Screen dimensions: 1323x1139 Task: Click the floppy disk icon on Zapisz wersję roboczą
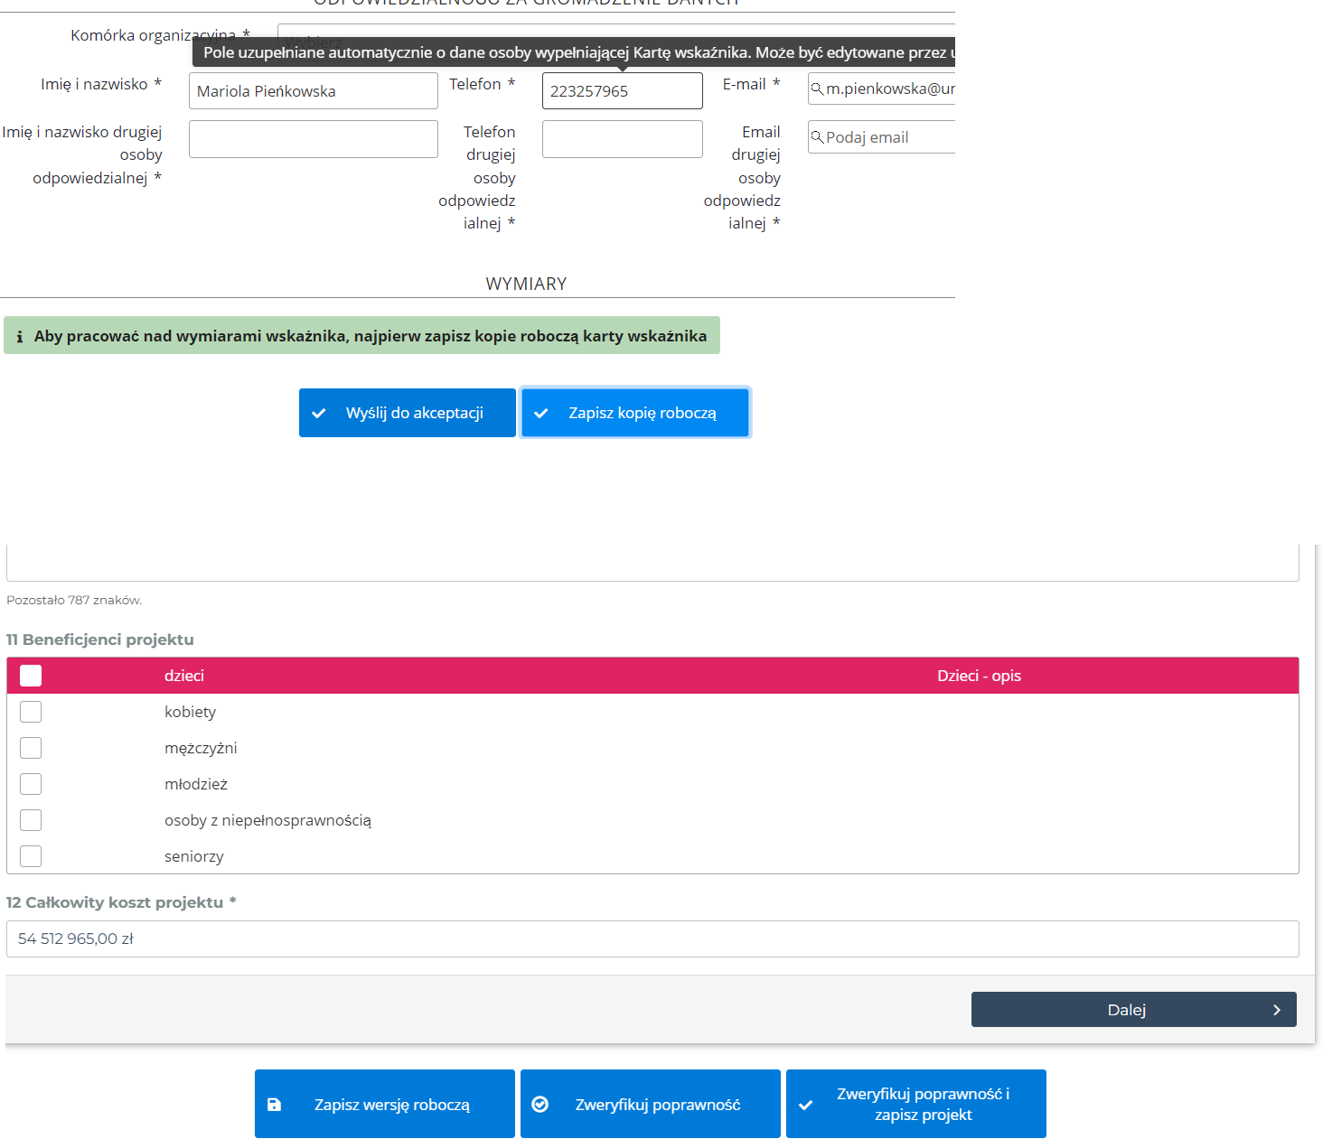click(275, 1105)
